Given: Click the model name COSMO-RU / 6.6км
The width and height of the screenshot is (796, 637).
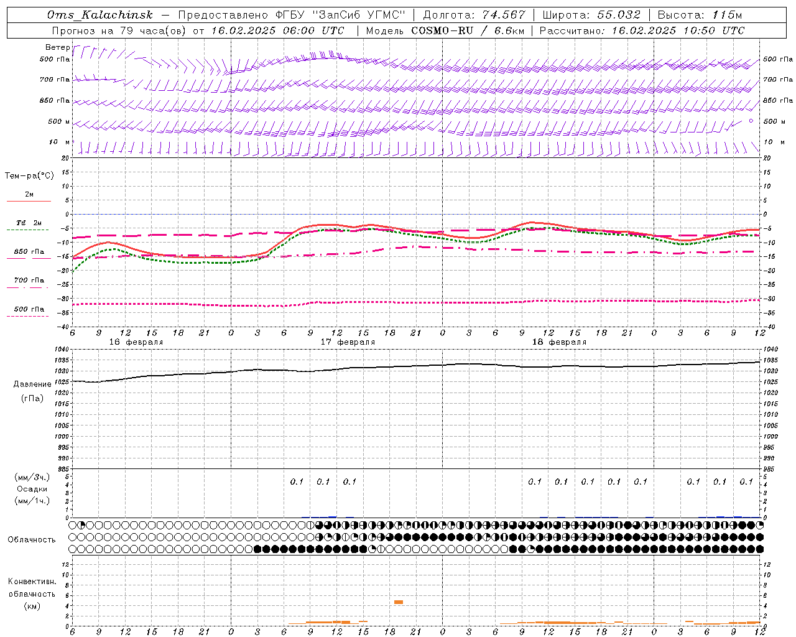Looking at the screenshot, I should [x=468, y=30].
